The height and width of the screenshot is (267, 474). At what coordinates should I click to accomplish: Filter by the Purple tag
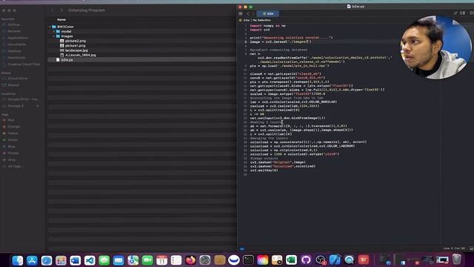(13, 154)
